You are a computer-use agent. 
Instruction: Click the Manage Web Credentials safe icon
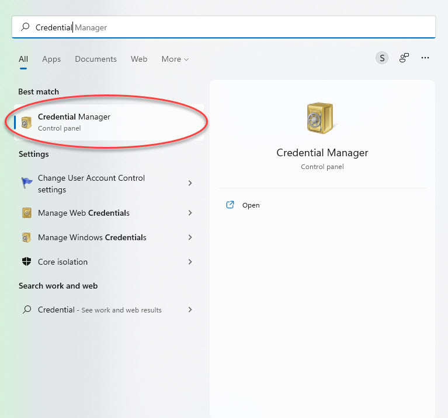click(27, 213)
